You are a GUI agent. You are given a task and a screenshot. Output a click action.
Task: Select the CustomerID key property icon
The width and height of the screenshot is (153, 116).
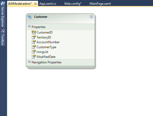pyautogui.click(x=34, y=32)
